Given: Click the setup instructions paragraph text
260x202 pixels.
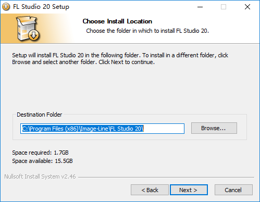Looking at the screenshot, I should coord(120,58).
